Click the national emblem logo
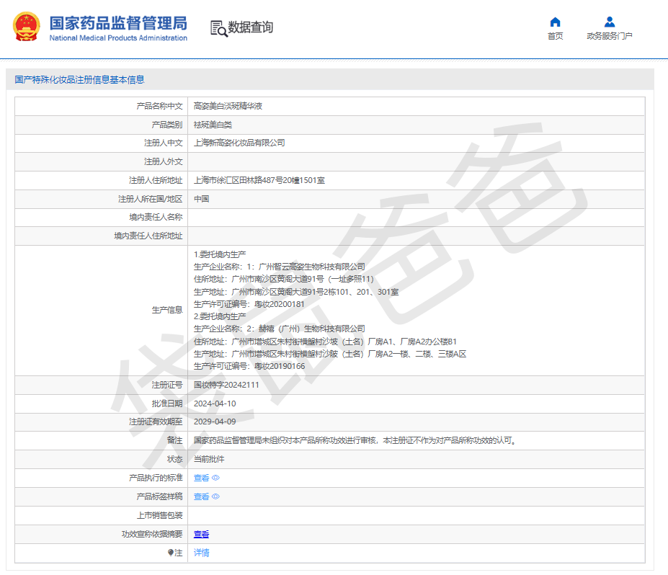Viewport: 668px width, 575px height. click(x=27, y=27)
